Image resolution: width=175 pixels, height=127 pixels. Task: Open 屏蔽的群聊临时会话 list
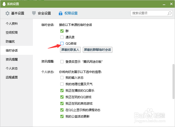coord(97,50)
